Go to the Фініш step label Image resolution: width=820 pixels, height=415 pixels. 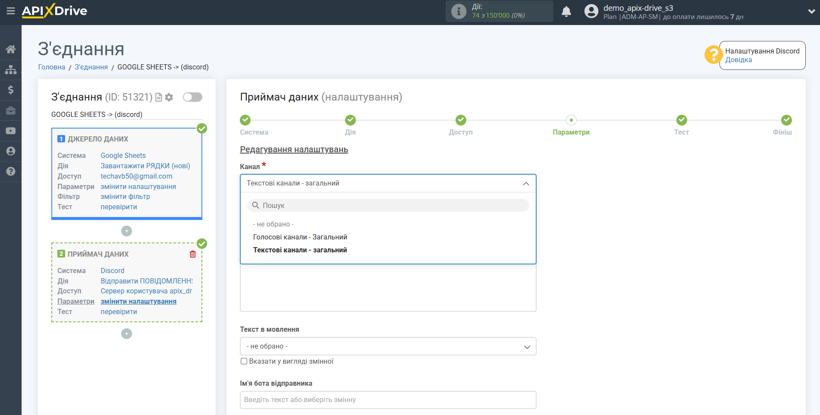[782, 132]
